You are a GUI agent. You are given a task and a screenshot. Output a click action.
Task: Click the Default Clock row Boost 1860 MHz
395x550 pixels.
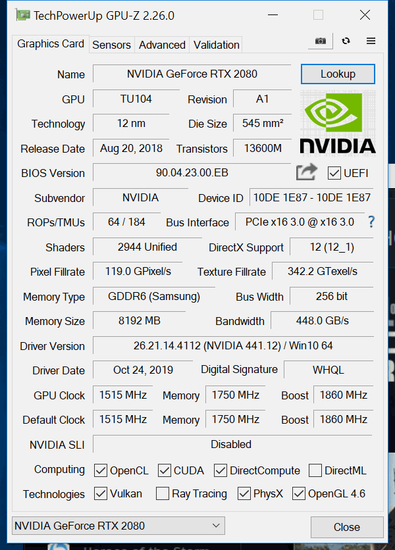(344, 419)
